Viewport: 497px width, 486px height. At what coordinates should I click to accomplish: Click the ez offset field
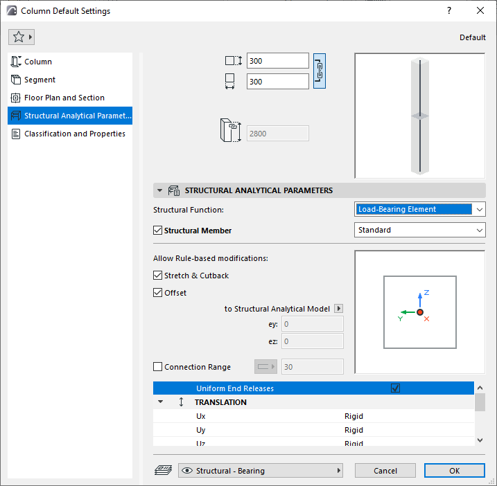tap(312, 341)
